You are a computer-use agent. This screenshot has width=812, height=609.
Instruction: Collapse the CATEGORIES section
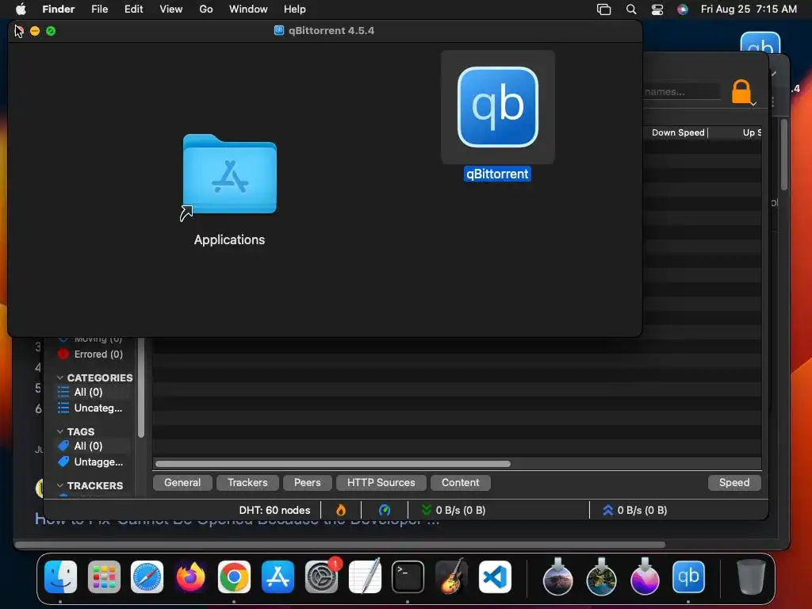pos(60,377)
